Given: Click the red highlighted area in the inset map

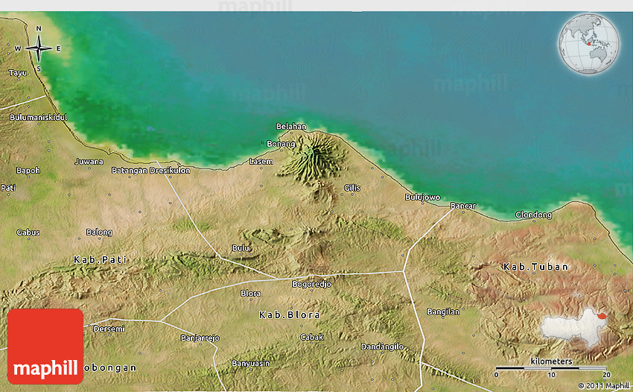Looking at the screenshot, I should click(x=601, y=314).
